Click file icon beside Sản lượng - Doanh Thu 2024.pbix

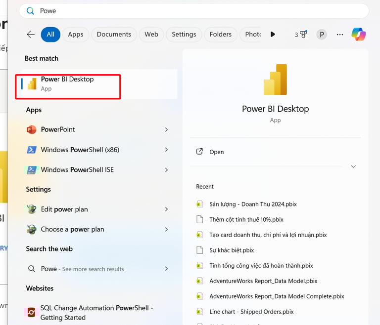point(200,204)
